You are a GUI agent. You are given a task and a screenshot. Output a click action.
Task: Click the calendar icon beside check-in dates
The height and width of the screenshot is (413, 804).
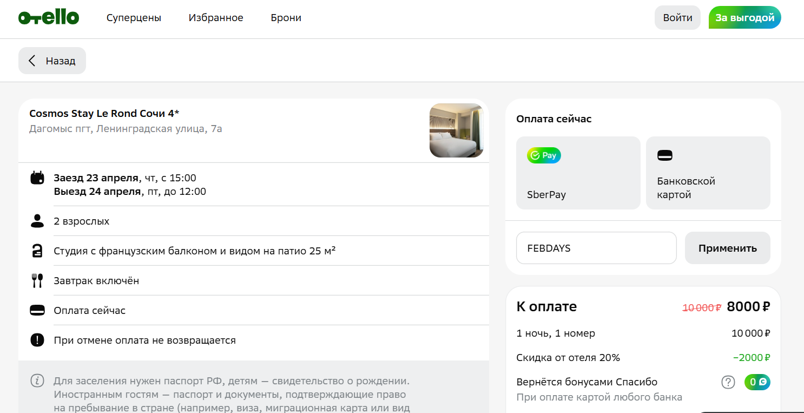click(x=37, y=178)
